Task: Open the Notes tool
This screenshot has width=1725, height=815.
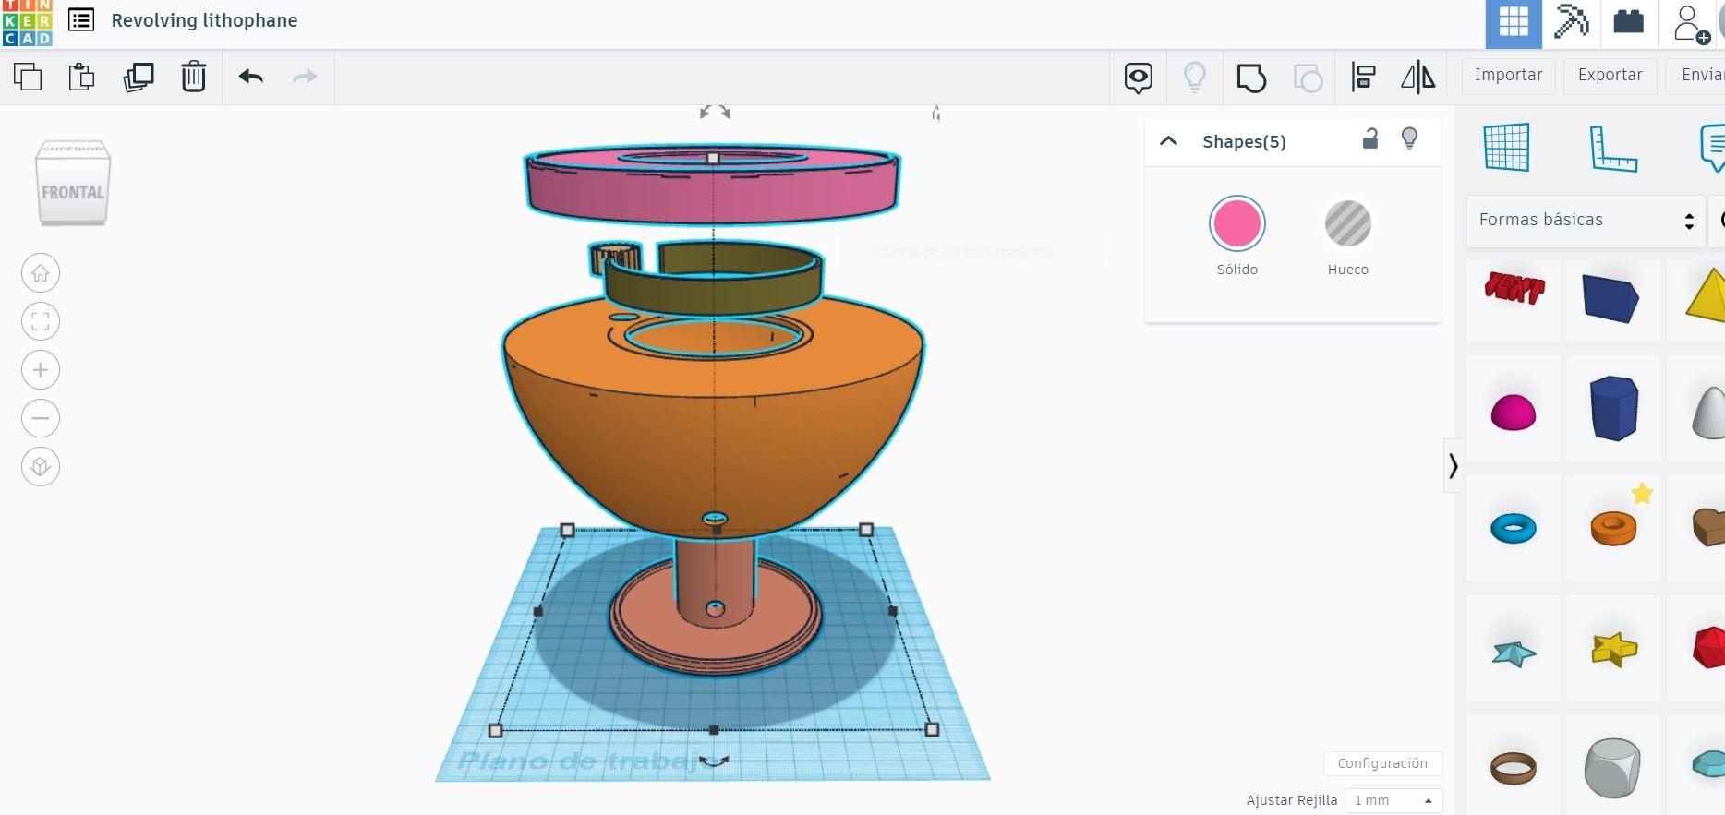Action: coord(1713,148)
